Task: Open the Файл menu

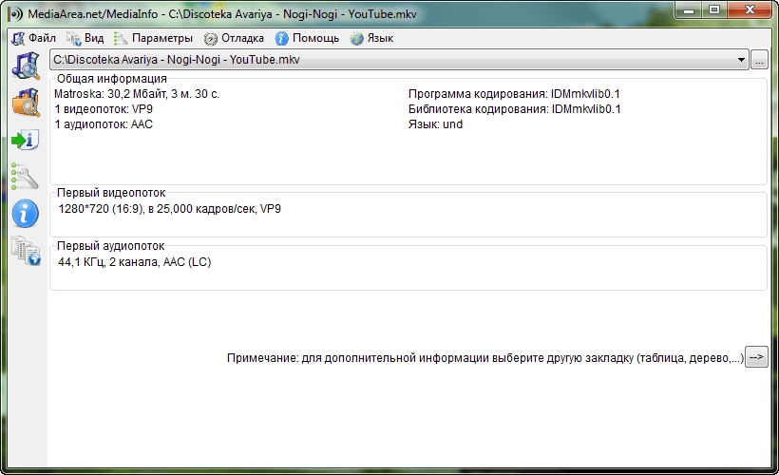Action: pos(34,38)
